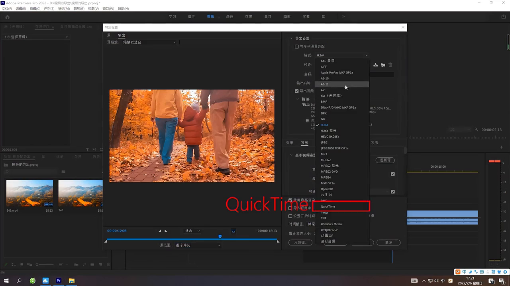
Task: Enable the 与序列设置匹配 checkbox
Action: 296,46
